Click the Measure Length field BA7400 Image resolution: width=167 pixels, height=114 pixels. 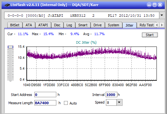[x=45, y=103]
